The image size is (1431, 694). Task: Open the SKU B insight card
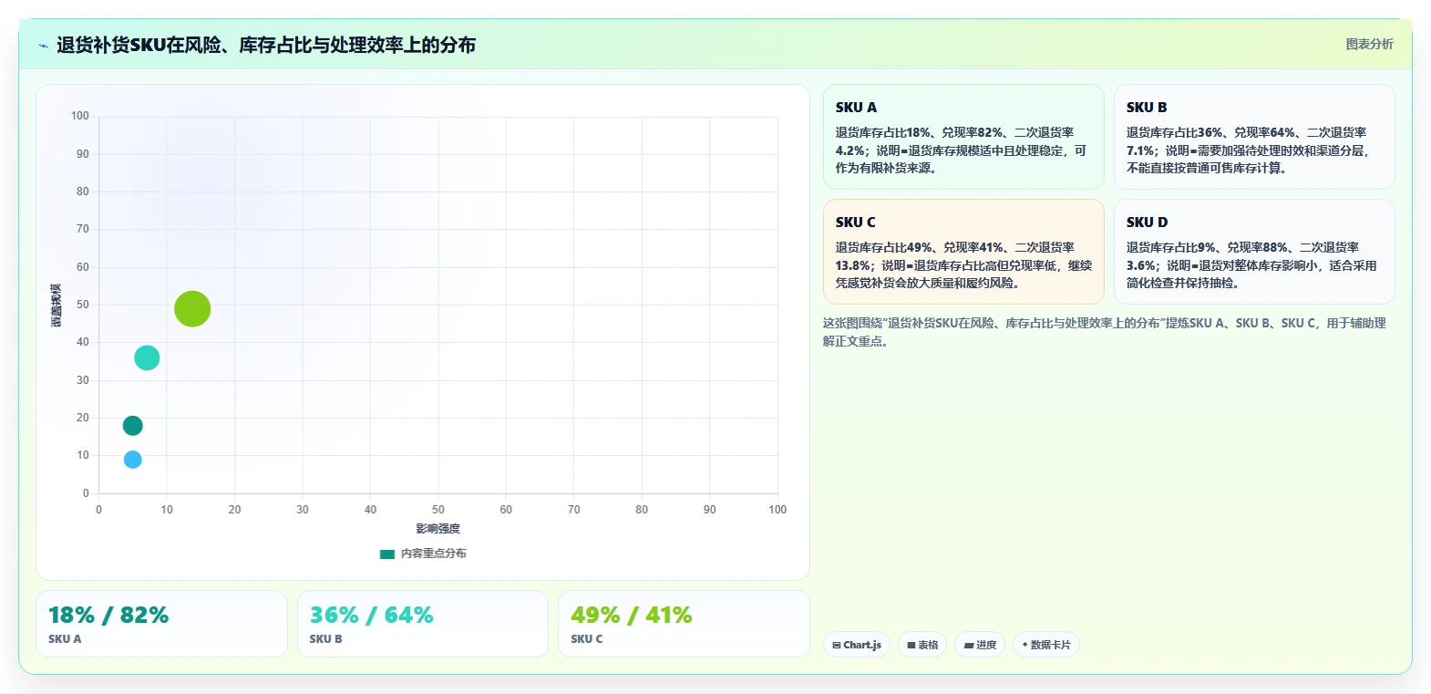pos(1254,137)
